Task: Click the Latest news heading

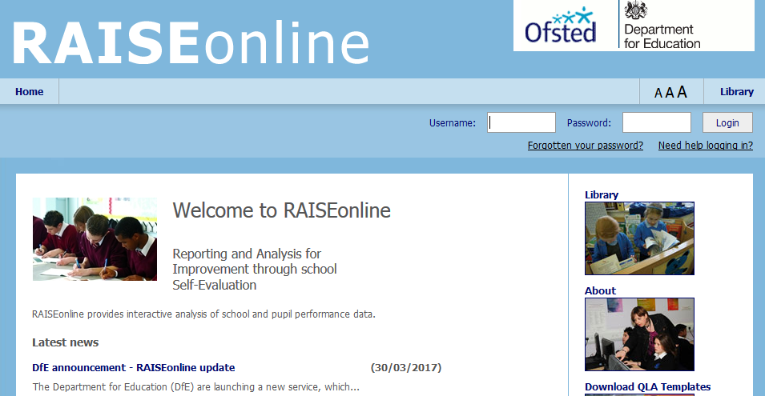Action: [66, 342]
